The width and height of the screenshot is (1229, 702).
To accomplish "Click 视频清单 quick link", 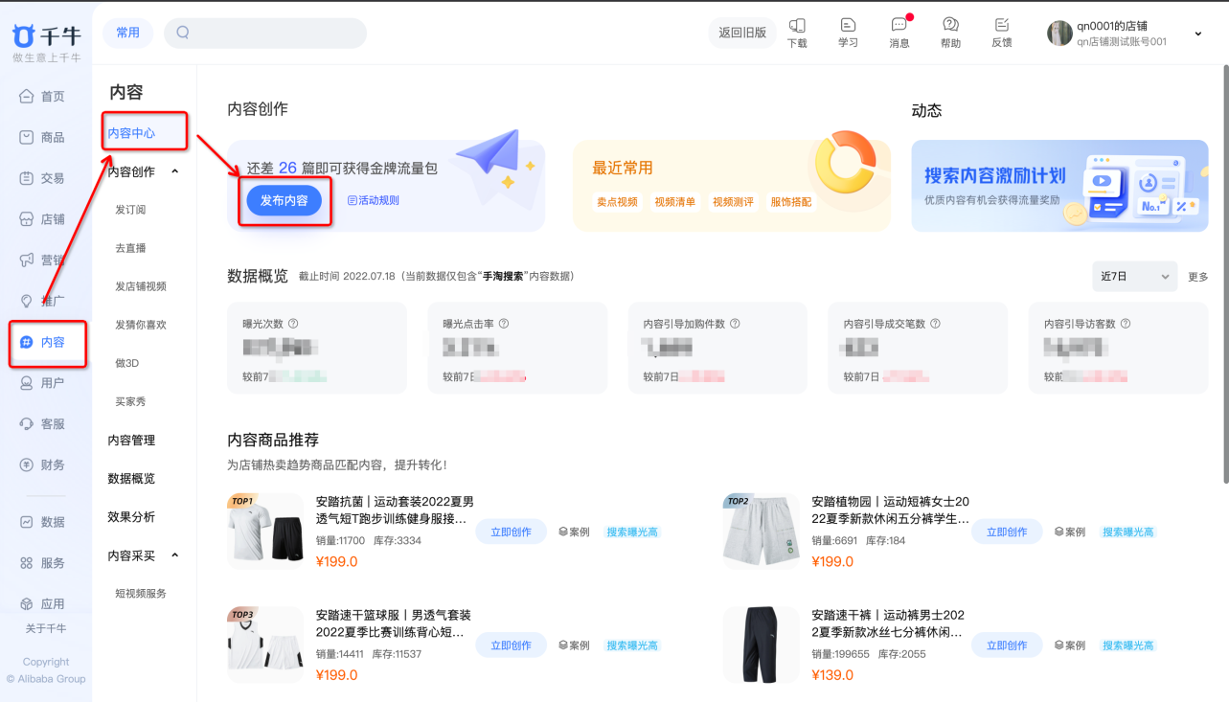I will [675, 202].
